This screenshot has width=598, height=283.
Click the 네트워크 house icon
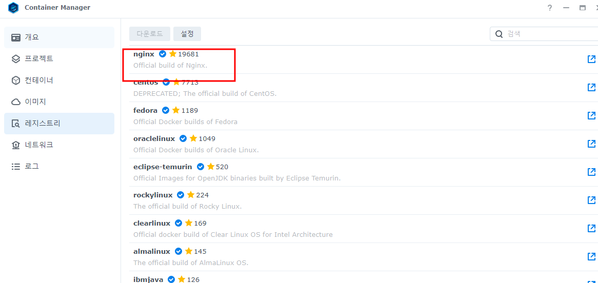click(15, 145)
